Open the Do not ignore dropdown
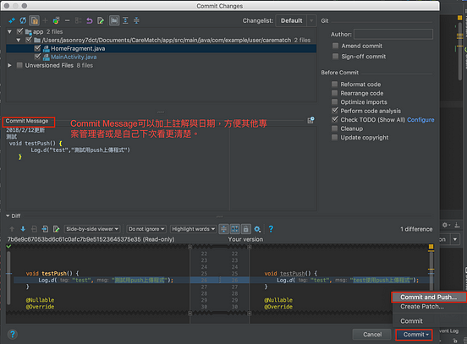The height and width of the screenshot is (344, 467). (146, 229)
